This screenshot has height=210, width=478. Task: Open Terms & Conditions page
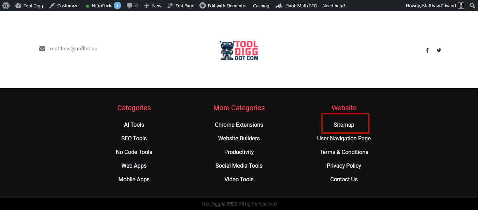[344, 152]
